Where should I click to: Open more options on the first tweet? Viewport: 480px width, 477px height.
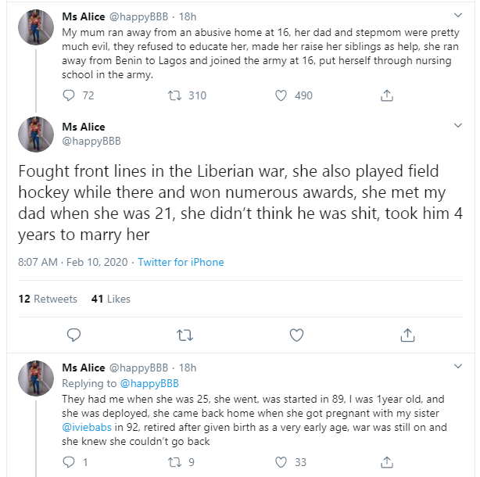click(x=459, y=15)
